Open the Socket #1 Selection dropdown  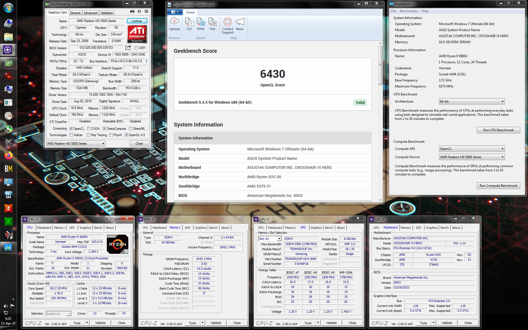coord(58,313)
